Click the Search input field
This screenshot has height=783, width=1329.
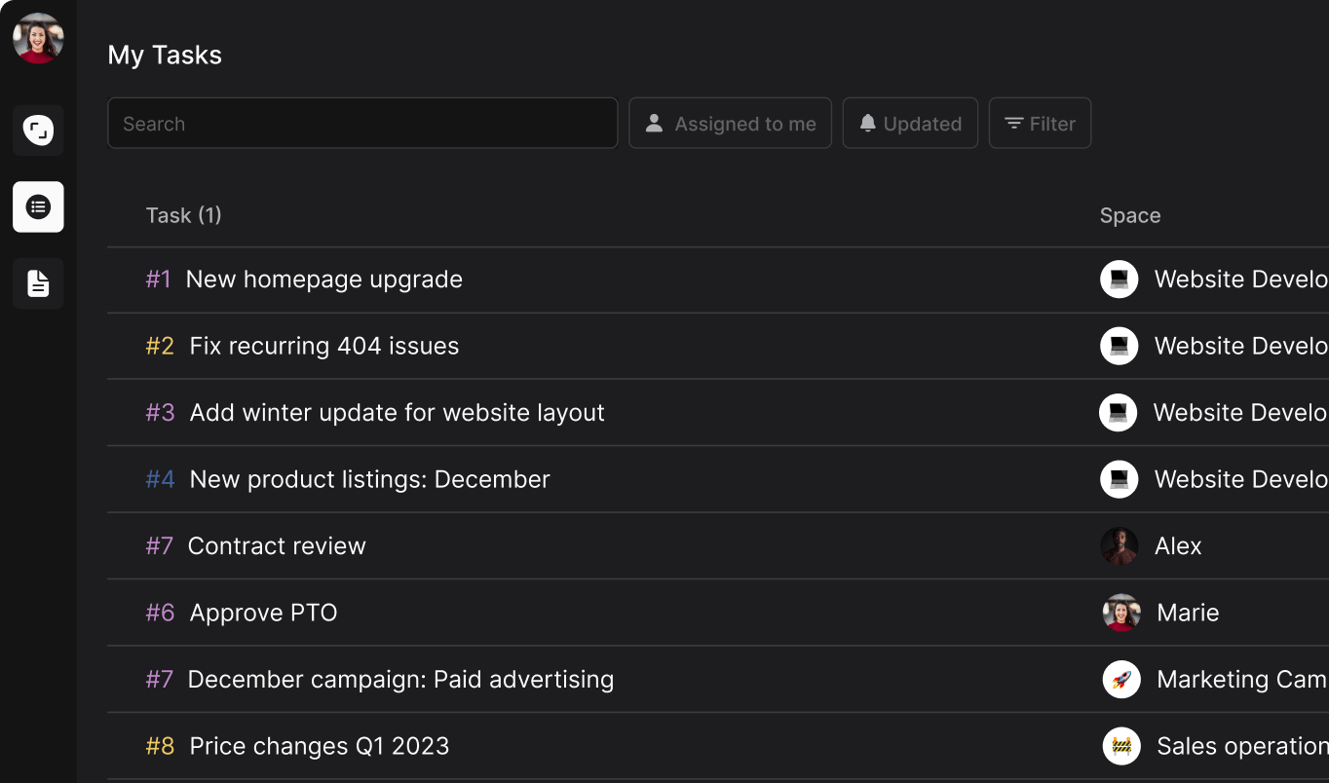(362, 124)
